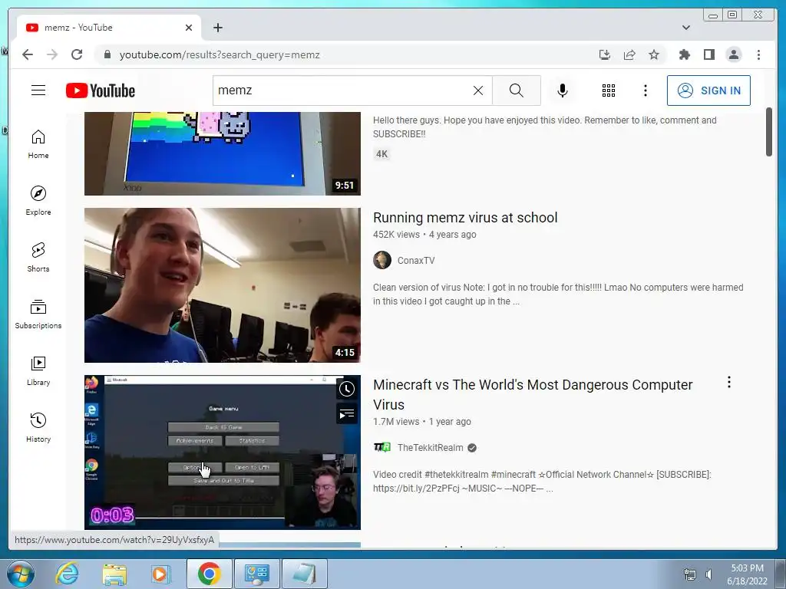Open 'Running memz virus at school' thumbnail
Screen dimensions: 786x589
tap(222, 285)
